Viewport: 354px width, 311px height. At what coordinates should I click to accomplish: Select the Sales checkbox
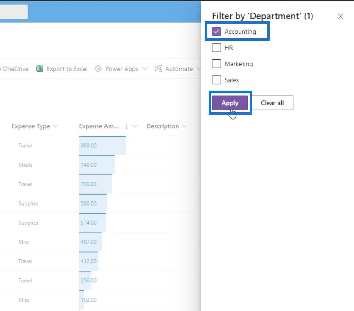[x=216, y=80]
